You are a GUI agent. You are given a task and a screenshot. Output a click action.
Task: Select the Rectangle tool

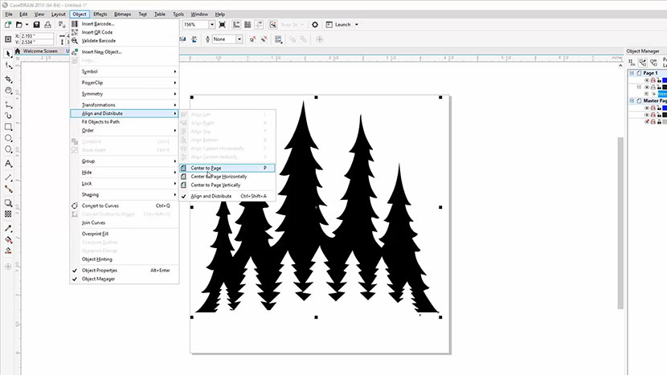[8, 127]
